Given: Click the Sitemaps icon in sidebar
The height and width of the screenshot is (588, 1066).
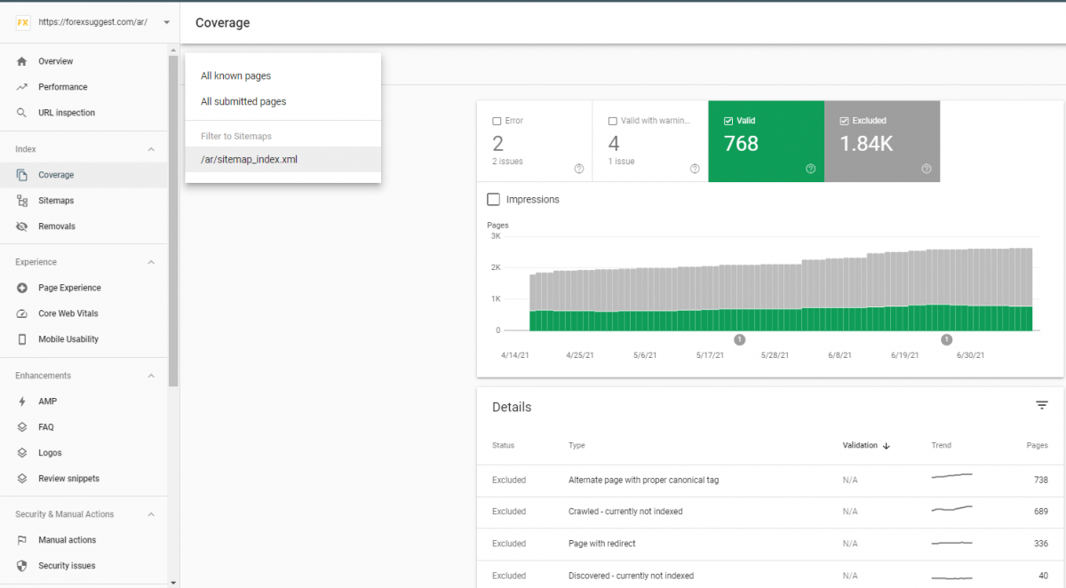Looking at the screenshot, I should (x=22, y=201).
